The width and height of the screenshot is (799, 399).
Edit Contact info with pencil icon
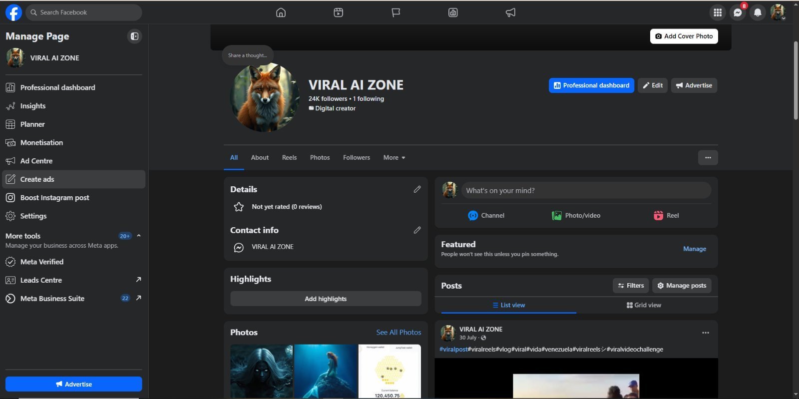[x=417, y=230]
